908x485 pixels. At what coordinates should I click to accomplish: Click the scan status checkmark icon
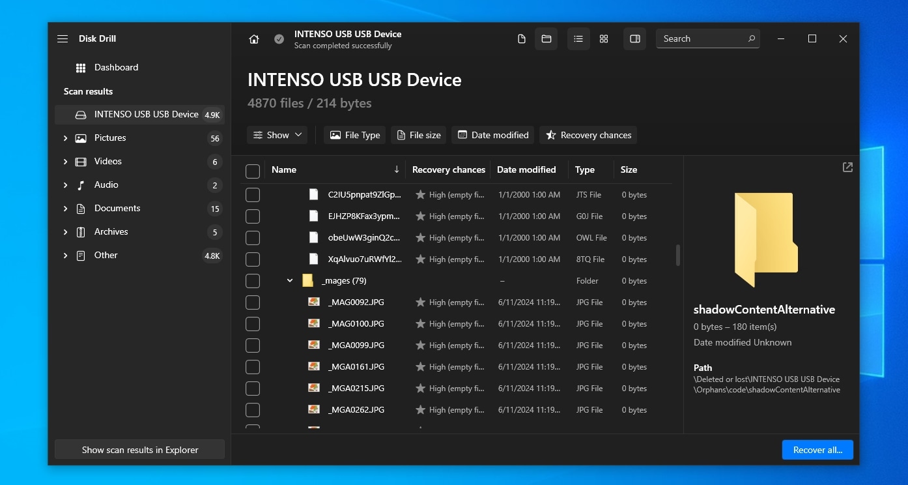point(279,39)
